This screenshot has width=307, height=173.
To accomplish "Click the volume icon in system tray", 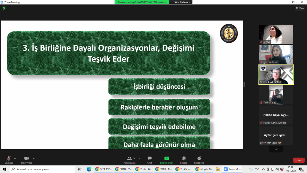I will 277,169.
